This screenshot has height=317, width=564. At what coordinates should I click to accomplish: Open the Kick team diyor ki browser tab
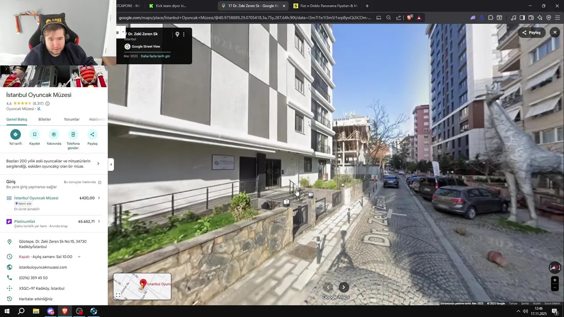pos(171,6)
